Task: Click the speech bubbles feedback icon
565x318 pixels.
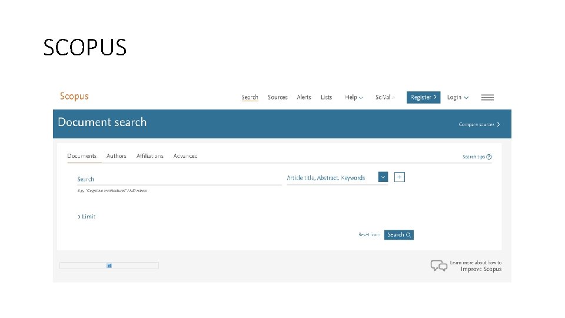Action: coord(438,266)
